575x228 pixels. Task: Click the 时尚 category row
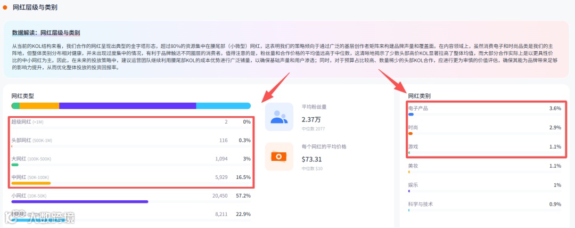tap(484, 129)
